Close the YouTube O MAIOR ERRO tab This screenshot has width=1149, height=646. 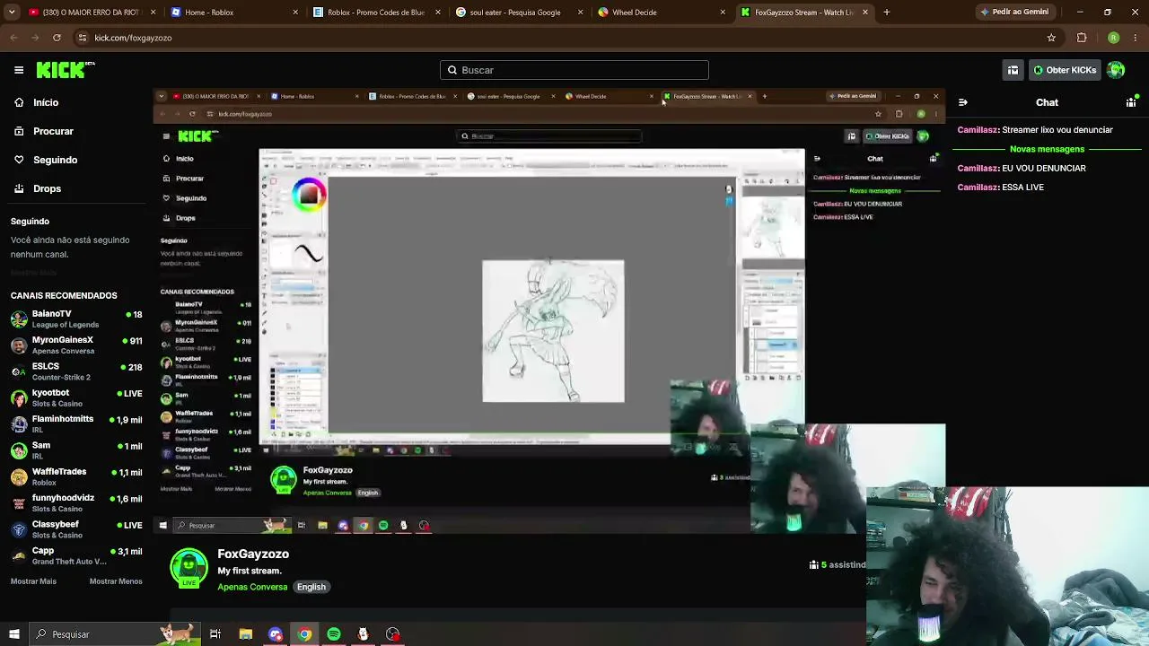tap(153, 13)
